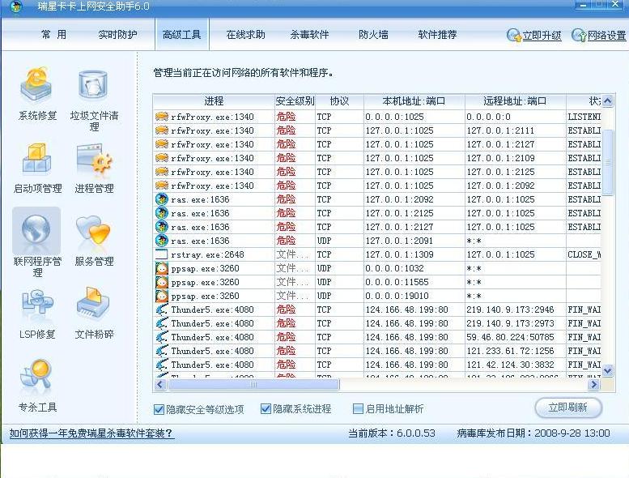Click Thunder5.exe icon in 219.140.9.173:2946 row
Image resolution: width=629 pixels, height=478 pixels.
pos(162,309)
